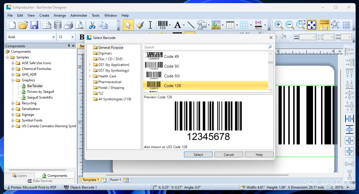This screenshot has width=359, height=194.
Task: Open the Tools menu
Action: coord(96,15)
